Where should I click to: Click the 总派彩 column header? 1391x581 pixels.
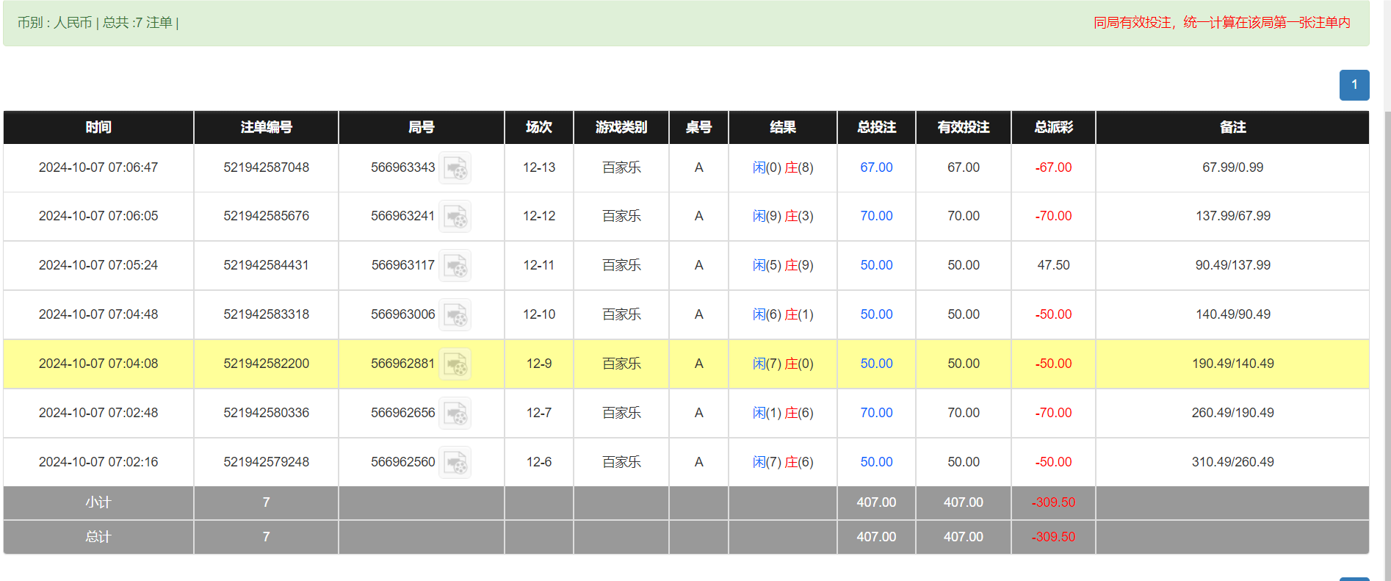[x=1053, y=127]
